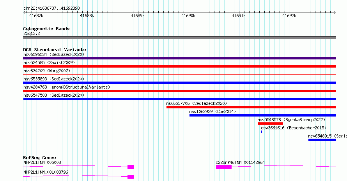Image resolution: width=347 pixels, height=181 pixels.
Task: Click the ruler's left arrow end
Action: (24, 12)
